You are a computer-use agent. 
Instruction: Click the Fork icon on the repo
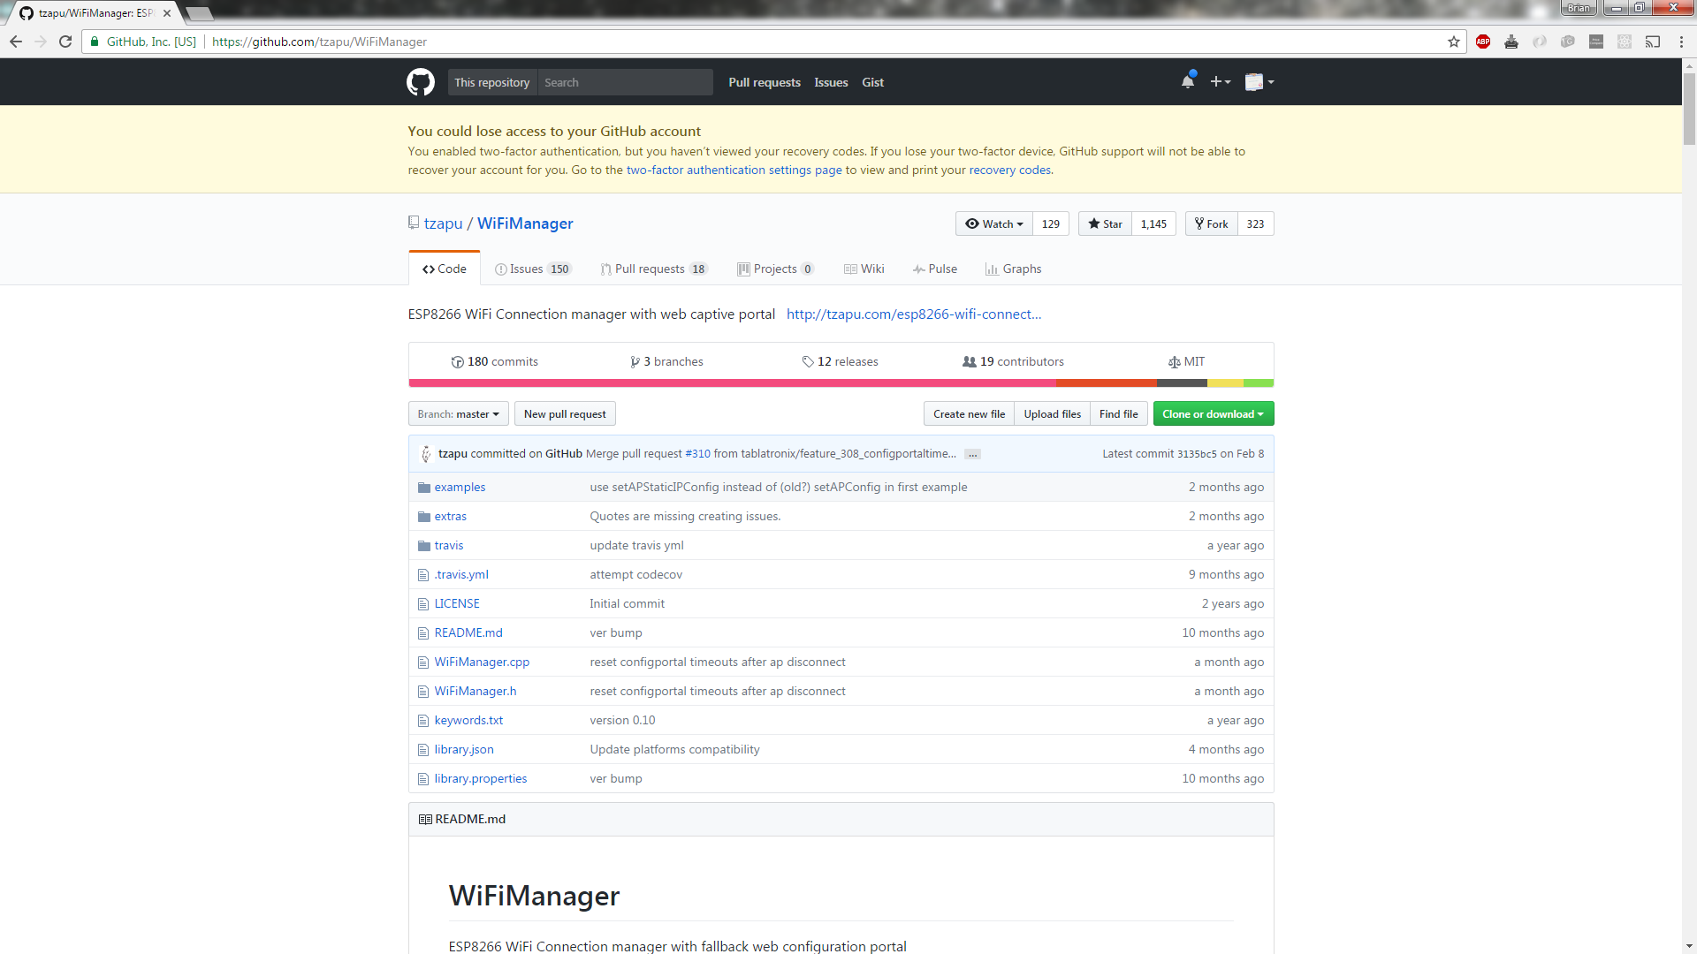tap(1199, 223)
